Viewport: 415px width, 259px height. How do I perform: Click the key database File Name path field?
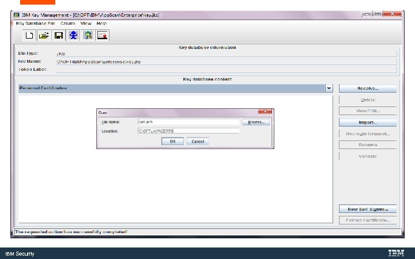227,62
